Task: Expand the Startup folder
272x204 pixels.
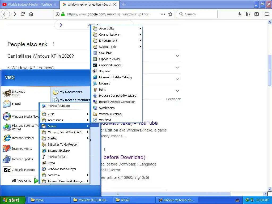Action: click(65, 138)
